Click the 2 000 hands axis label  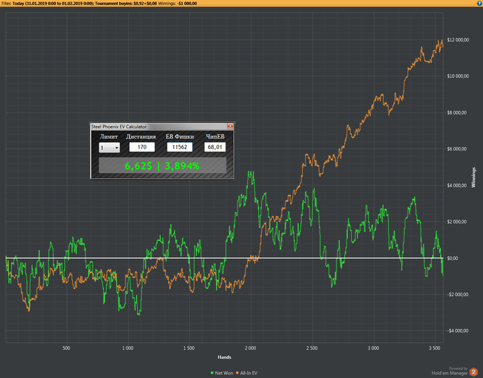[x=250, y=348]
